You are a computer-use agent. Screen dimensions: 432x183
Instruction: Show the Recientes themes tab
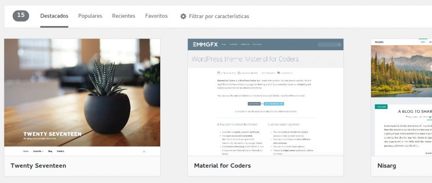click(x=124, y=16)
